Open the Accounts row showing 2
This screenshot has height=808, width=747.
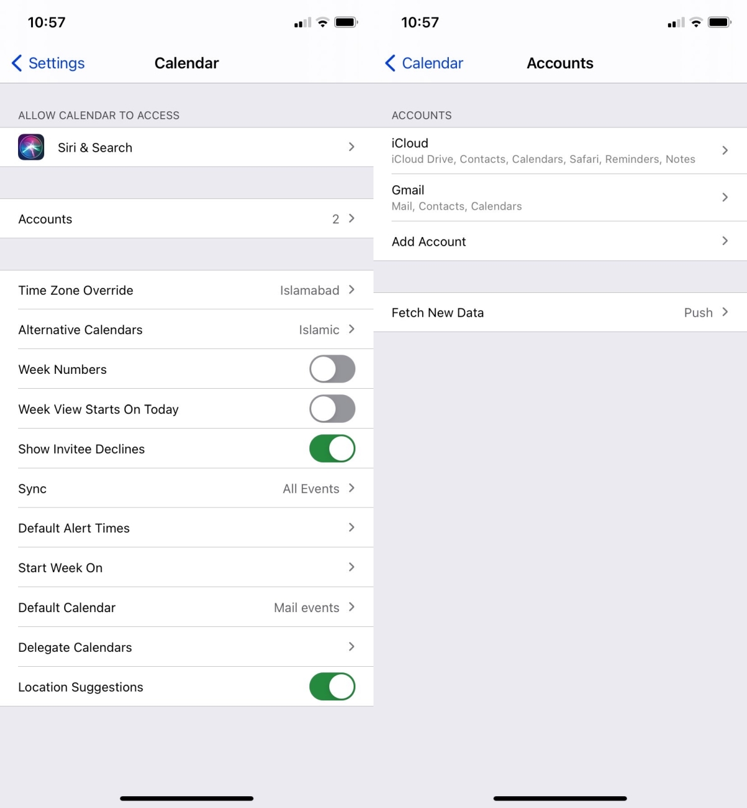(x=187, y=218)
